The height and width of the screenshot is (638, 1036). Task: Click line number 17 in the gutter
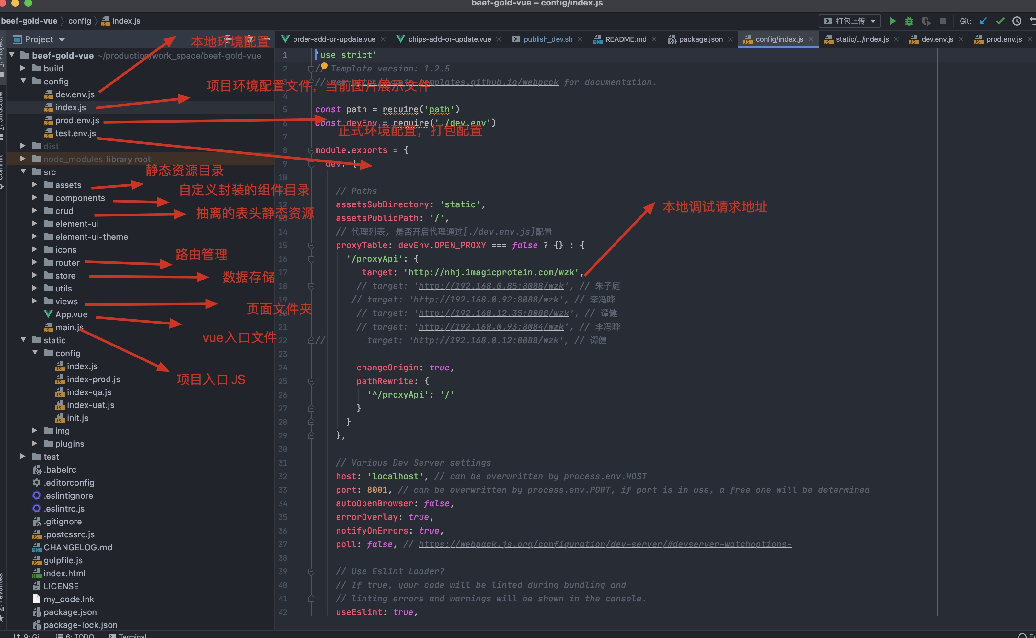[283, 273]
